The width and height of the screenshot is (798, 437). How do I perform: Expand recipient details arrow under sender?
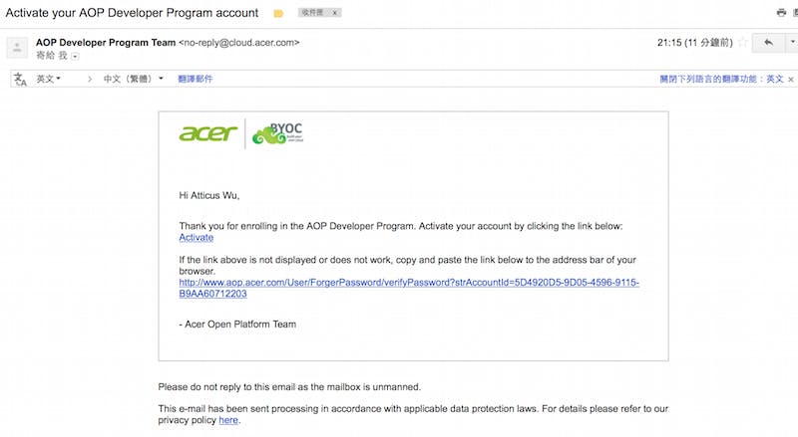click(x=75, y=57)
